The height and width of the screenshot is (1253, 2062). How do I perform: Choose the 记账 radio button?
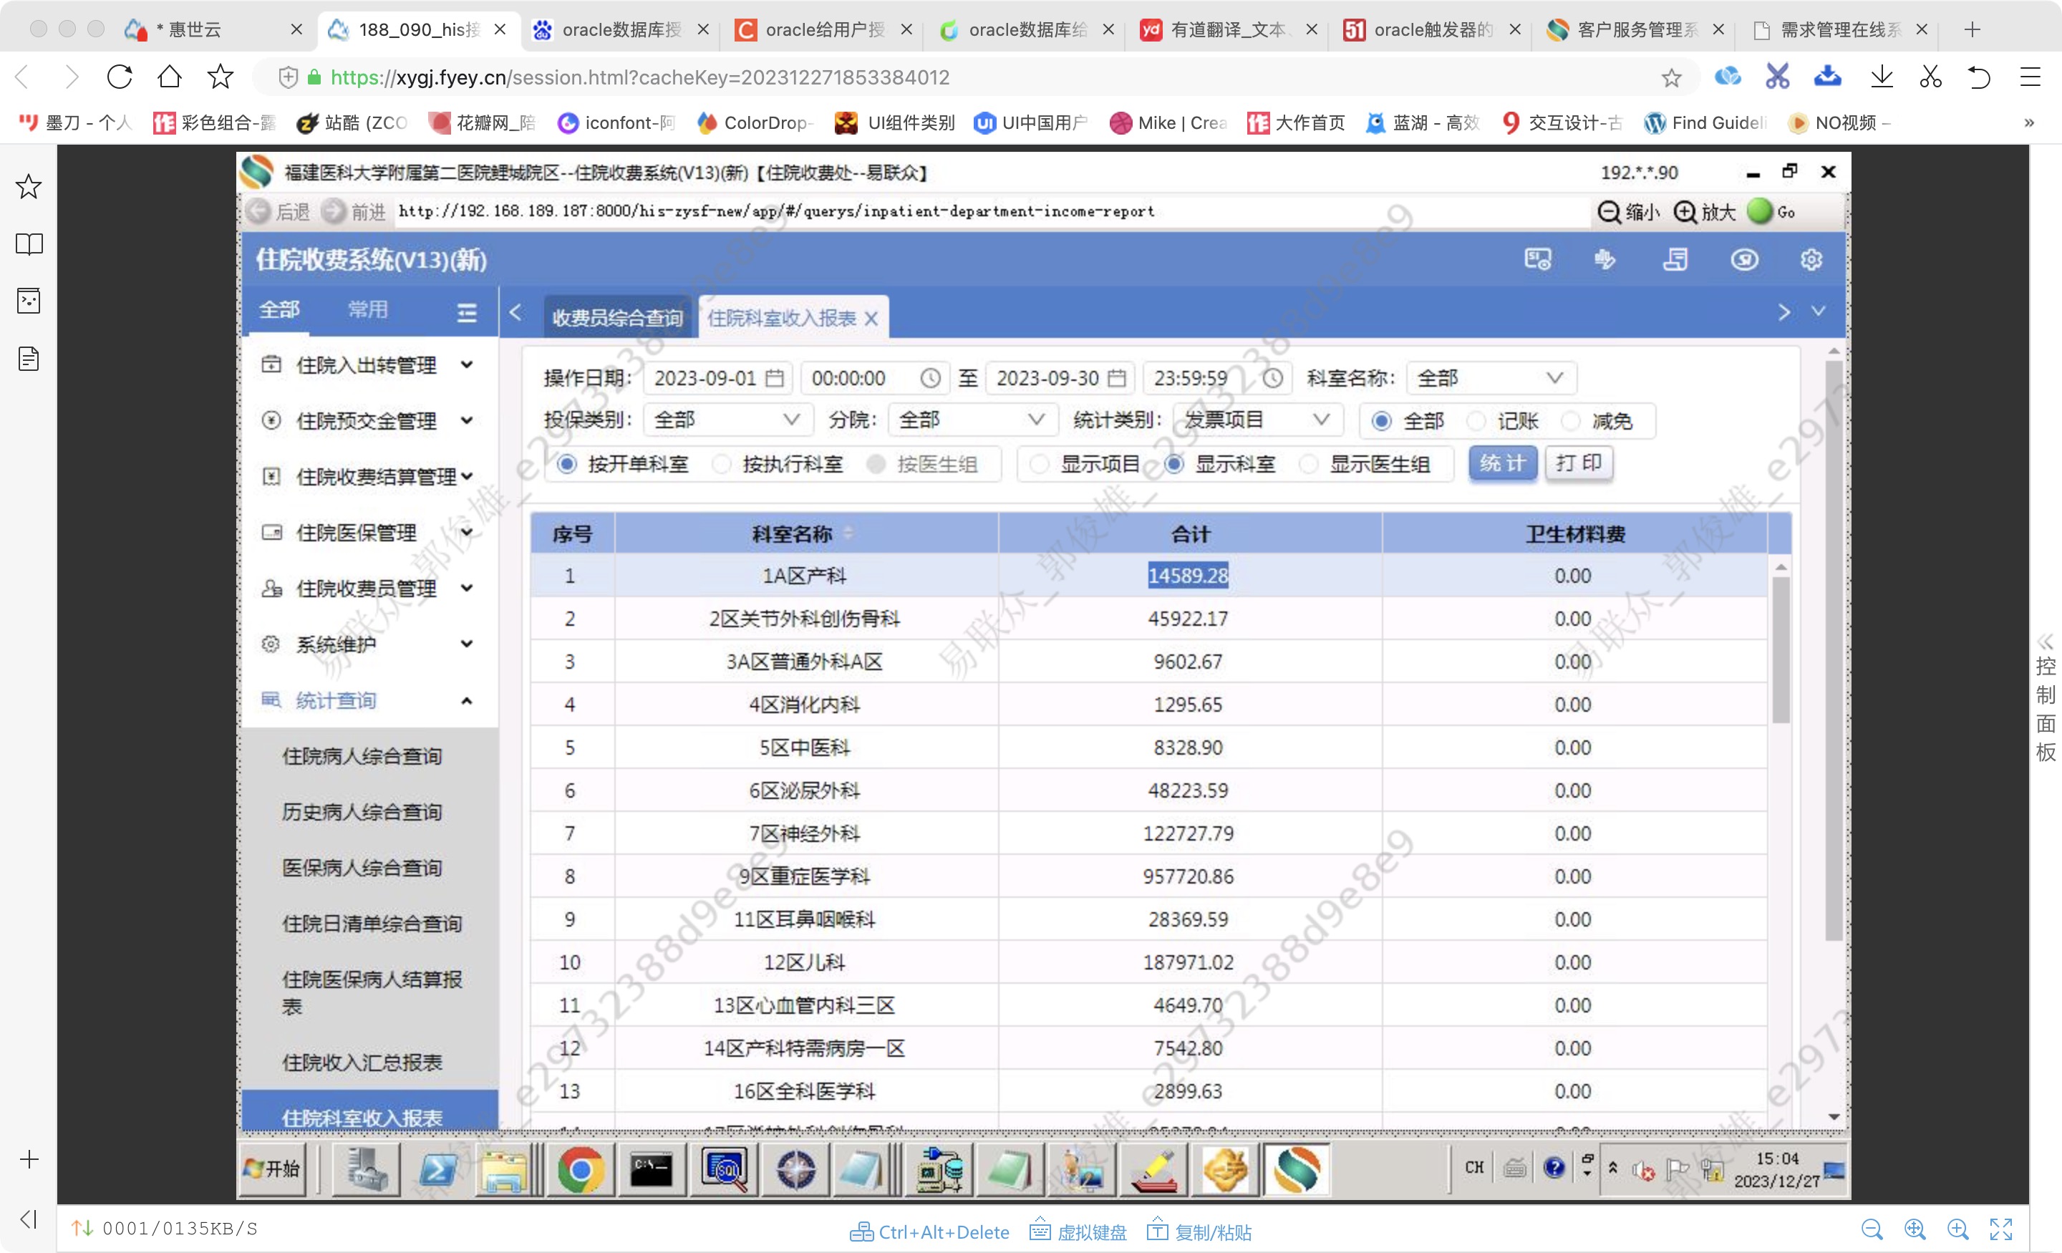(1477, 421)
